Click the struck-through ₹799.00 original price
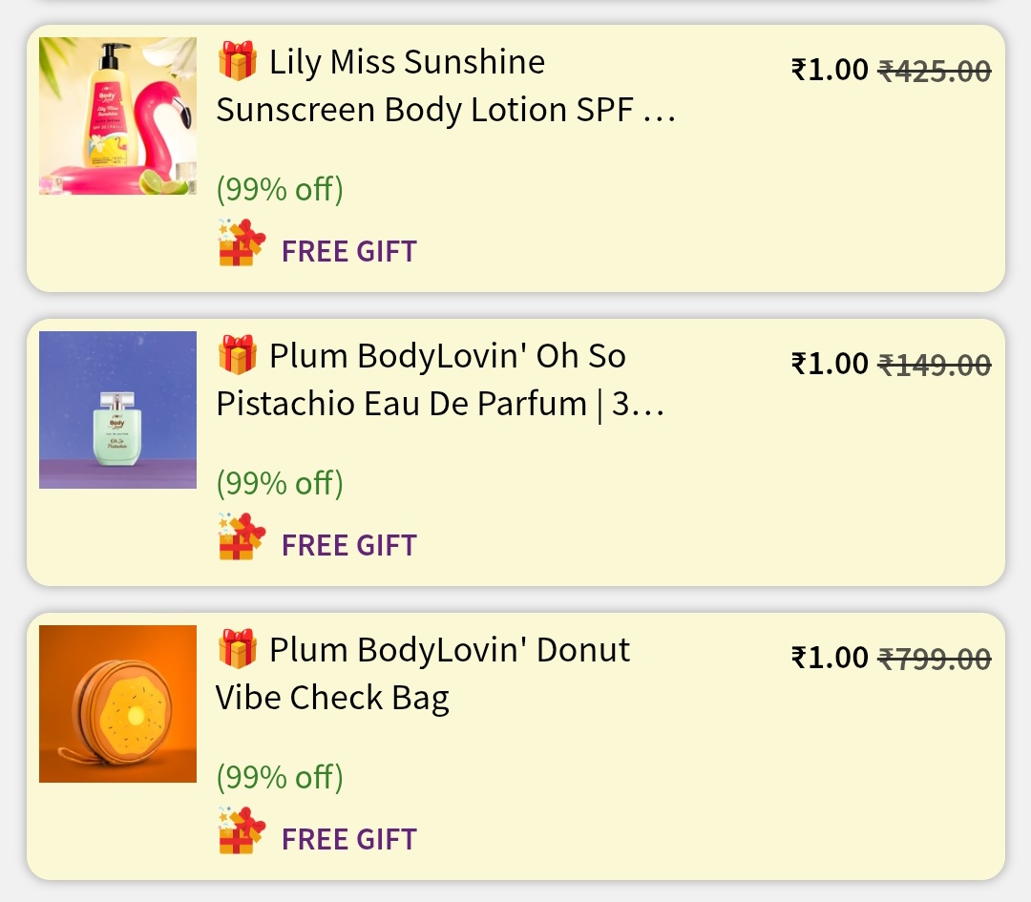This screenshot has width=1031, height=902. (934, 659)
